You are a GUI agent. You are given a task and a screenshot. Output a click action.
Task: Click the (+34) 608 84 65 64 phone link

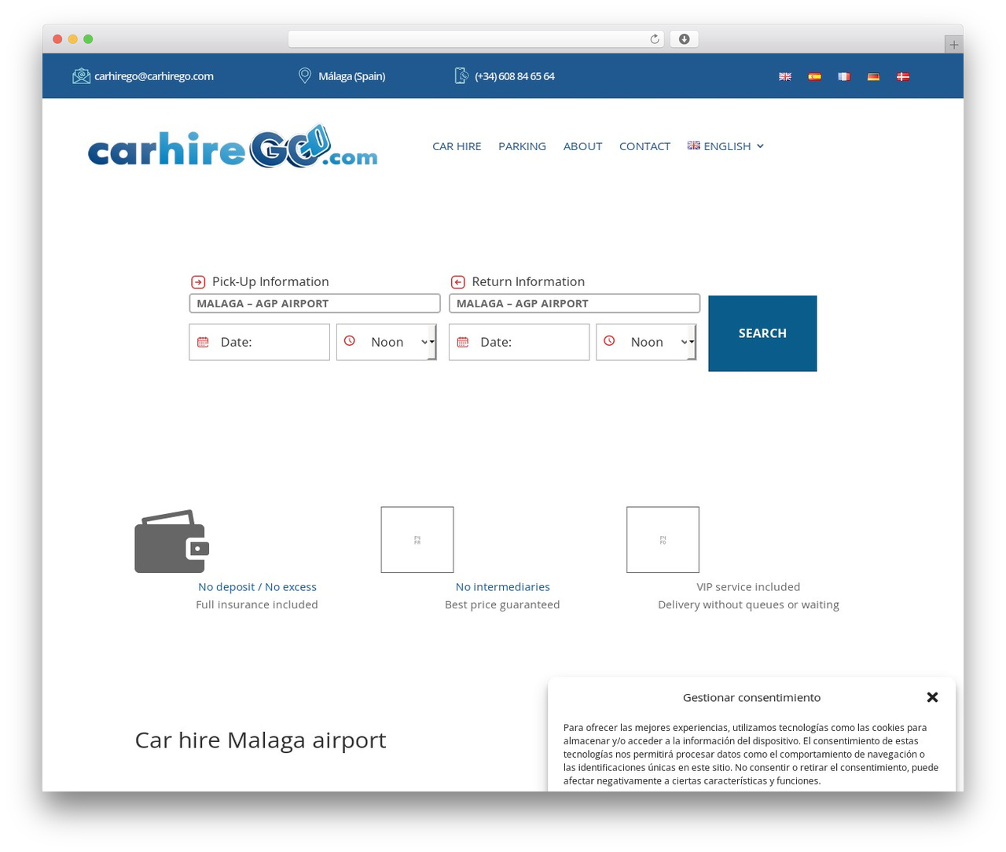[x=515, y=76]
